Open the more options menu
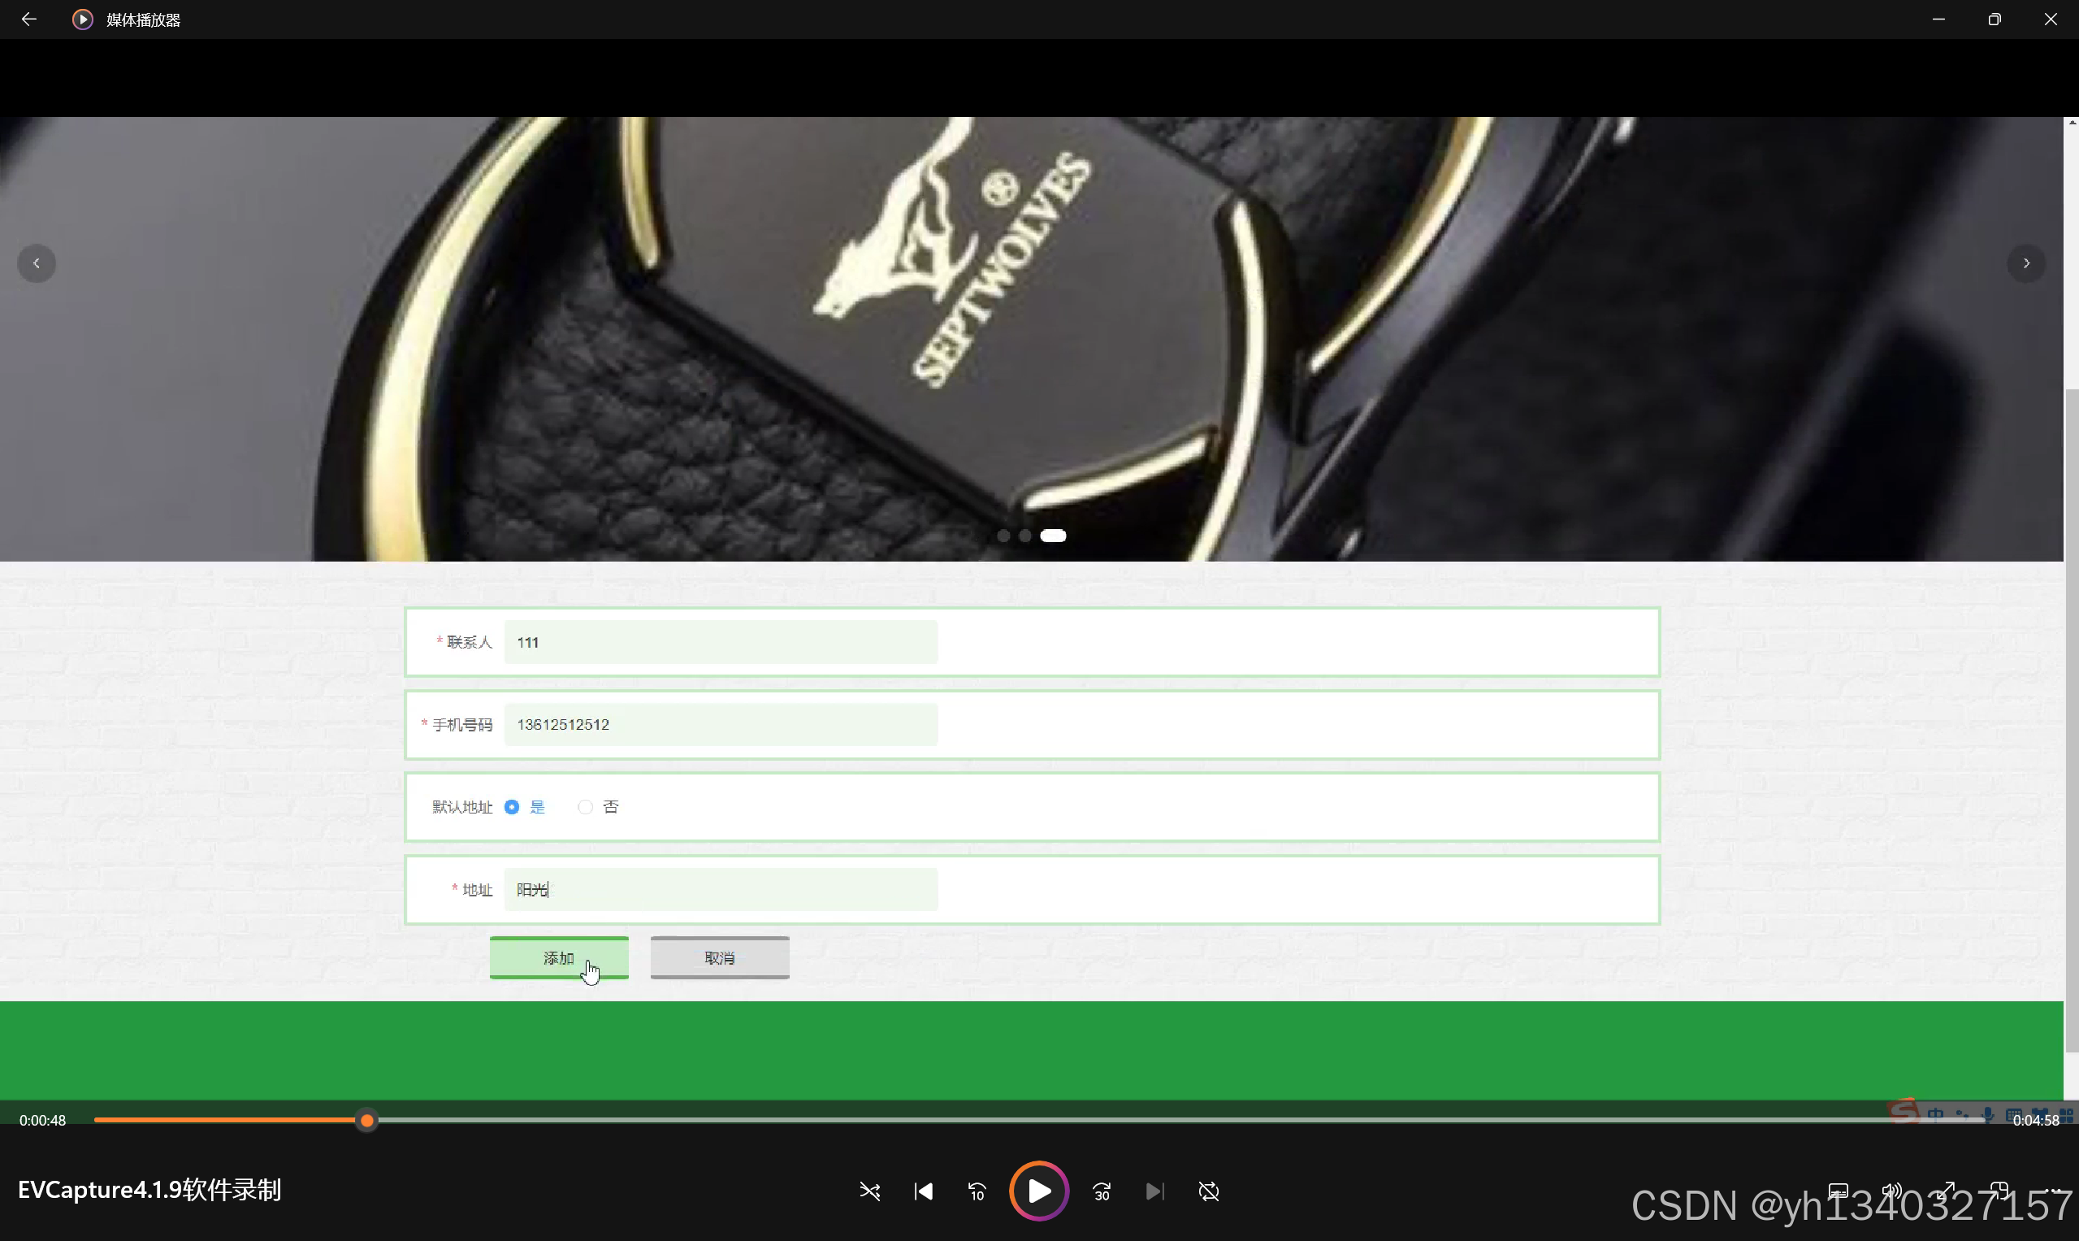This screenshot has width=2079, height=1241. point(2055,1191)
